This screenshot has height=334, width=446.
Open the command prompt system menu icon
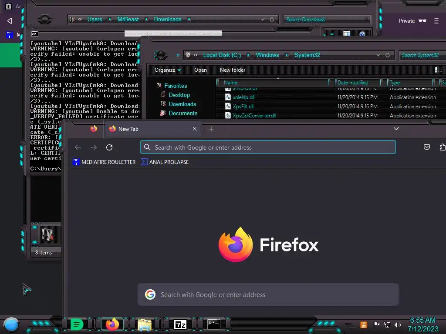pyautogui.click(x=35, y=34)
